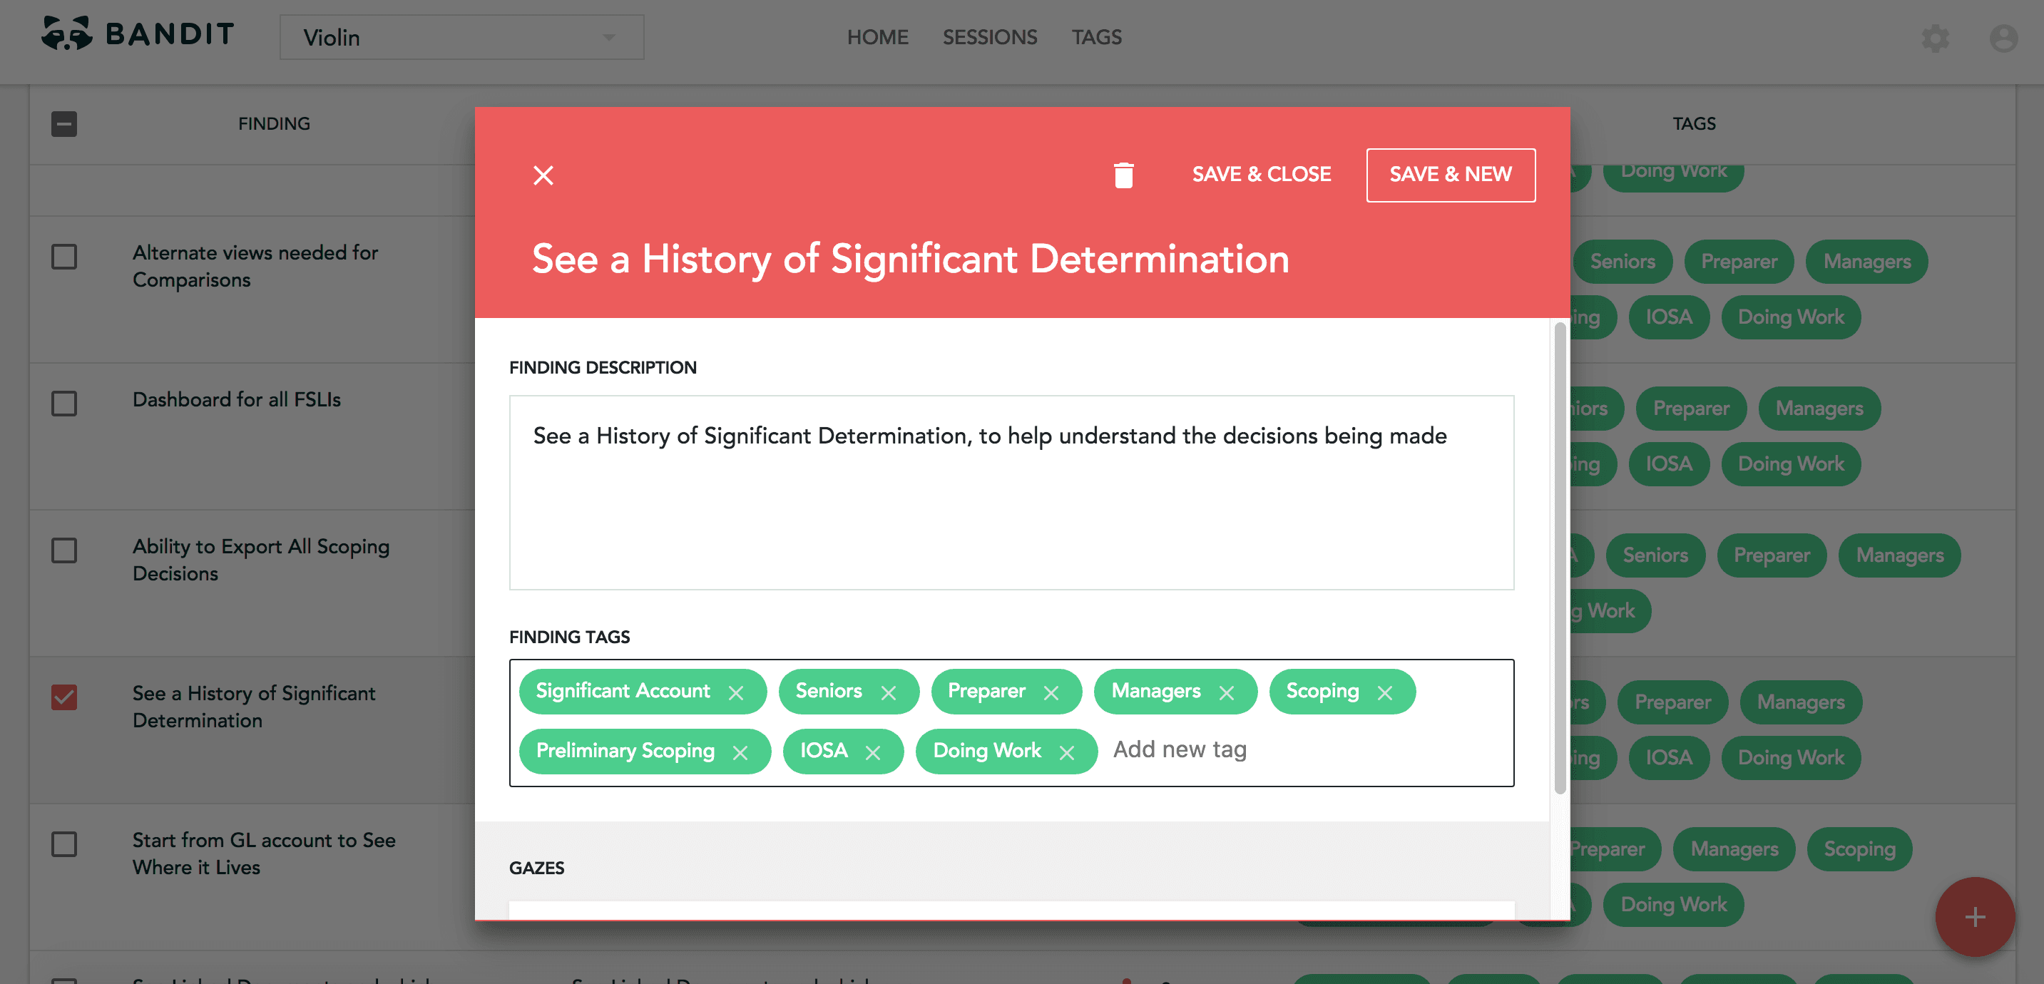Click into the finding description text area
The height and width of the screenshot is (984, 2044).
coord(1011,493)
